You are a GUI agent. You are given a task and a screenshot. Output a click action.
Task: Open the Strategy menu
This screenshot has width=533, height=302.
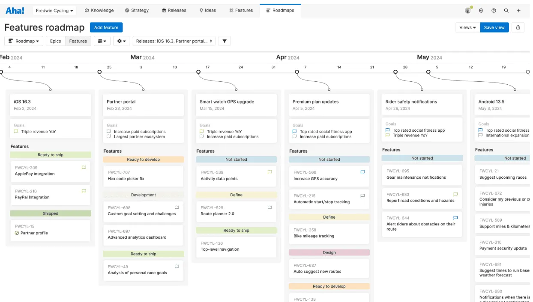coord(137,10)
